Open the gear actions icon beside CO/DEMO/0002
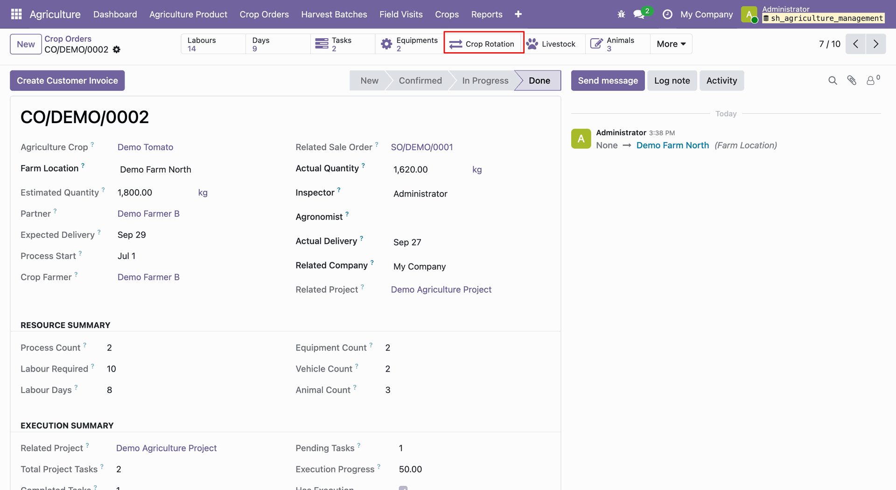This screenshot has height=490, width=896. coord(117,49)
